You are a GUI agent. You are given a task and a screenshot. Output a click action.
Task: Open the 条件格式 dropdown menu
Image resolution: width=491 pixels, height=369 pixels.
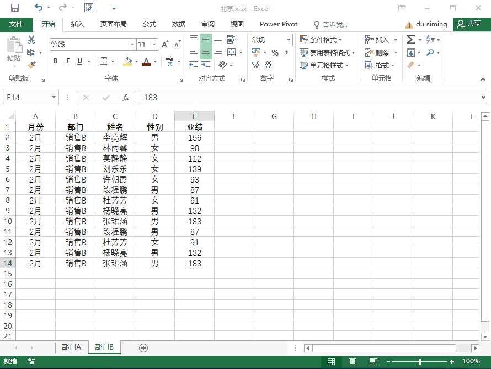321,40
